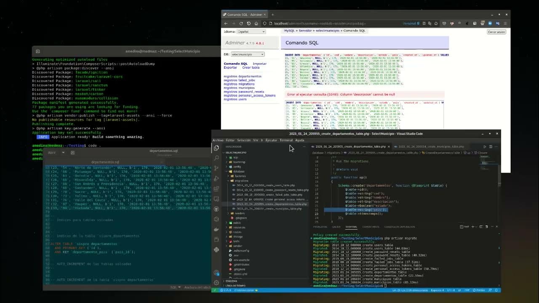Open GitHub icon in VS Code activity bar
This screenshot has width=539, height=303.
216,209
